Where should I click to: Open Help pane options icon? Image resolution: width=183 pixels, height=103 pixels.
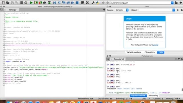pos(182,10)
